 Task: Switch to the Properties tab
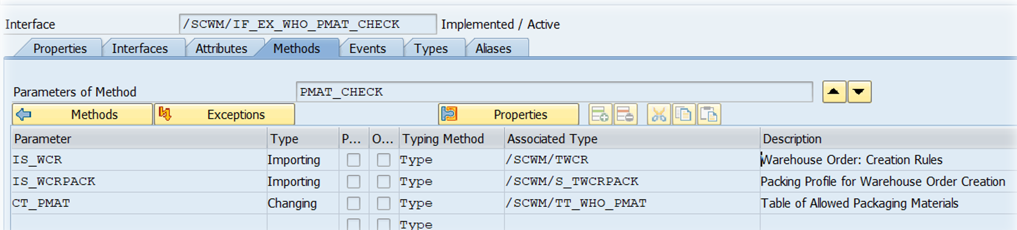point(60,48)
